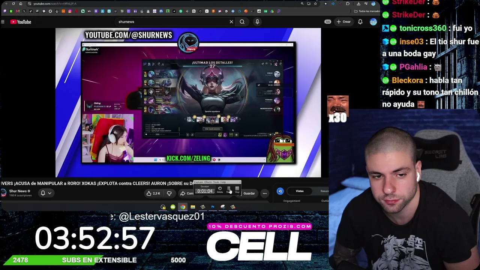This screenshot has height=270, width=480.
Task: Open more actions with the three-dot button
Action: tap(265, 193)
